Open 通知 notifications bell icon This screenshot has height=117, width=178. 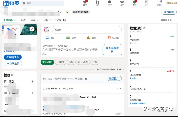coord(134,3)
